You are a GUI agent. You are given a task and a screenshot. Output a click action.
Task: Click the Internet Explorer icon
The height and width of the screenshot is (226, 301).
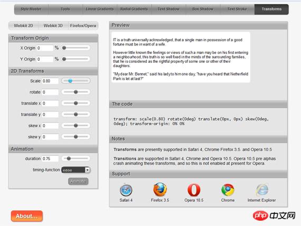pyautogui.click(x=262, y=190)
